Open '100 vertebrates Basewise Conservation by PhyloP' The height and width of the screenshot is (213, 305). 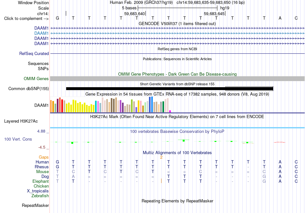coord(177,132)
